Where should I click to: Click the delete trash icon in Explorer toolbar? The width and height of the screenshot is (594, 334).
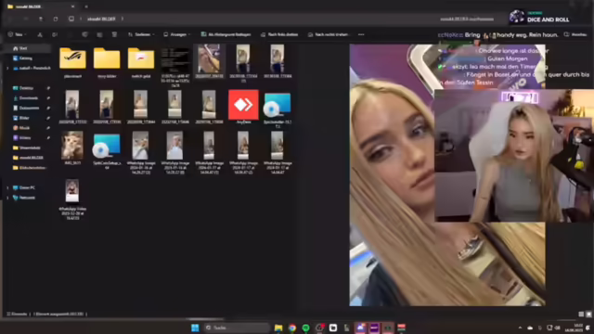(114, 34)
